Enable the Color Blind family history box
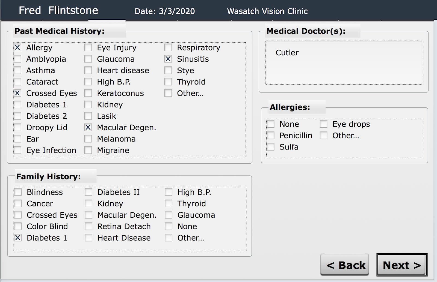The width and height of the screenshot is (437, 282). pyautogui.click(x=18, y=226)
